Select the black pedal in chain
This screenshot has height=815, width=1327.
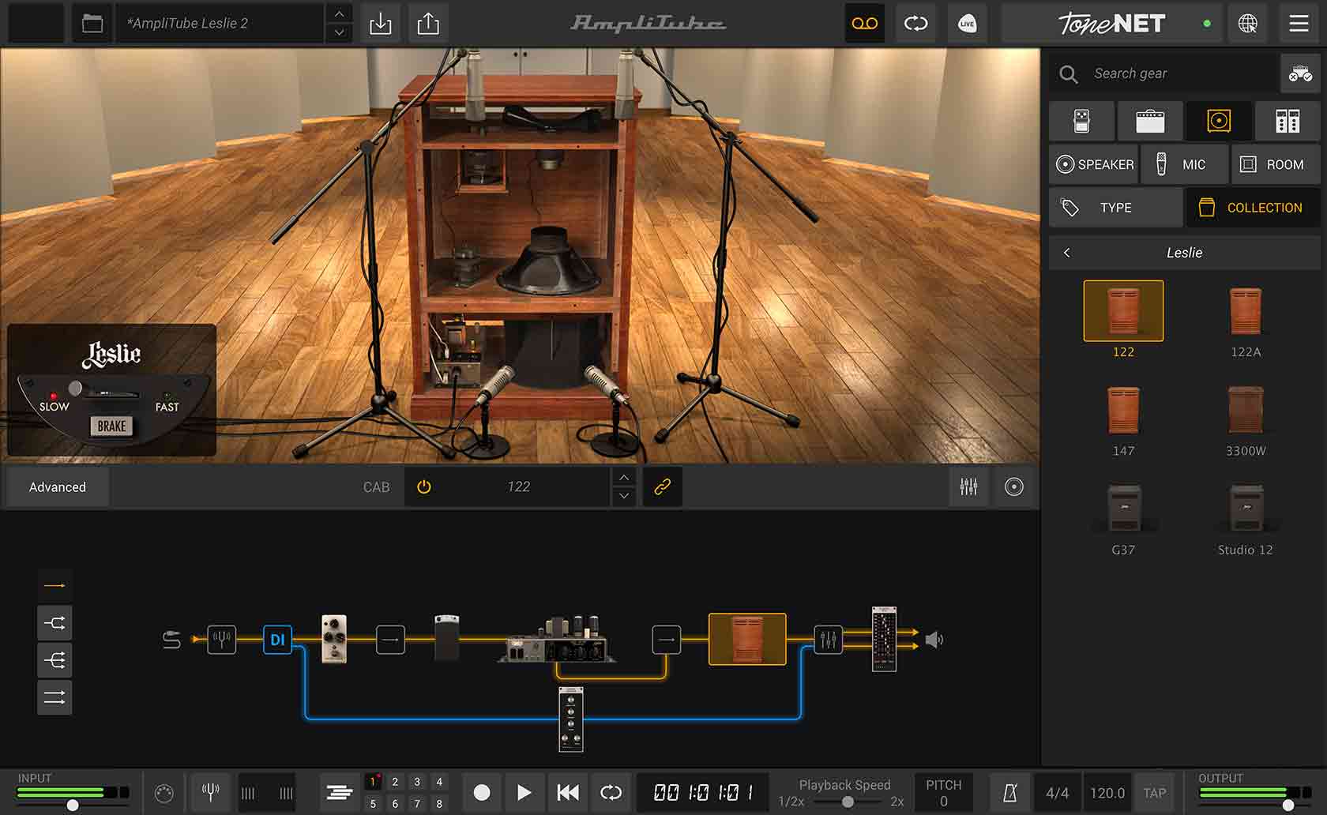pos(447,637)
